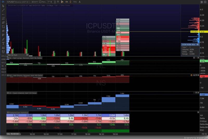This screenshot has height=139, width=208.
Task: Select the brush drawing tool
Action: pyautogui.click(x=3, y=39)
